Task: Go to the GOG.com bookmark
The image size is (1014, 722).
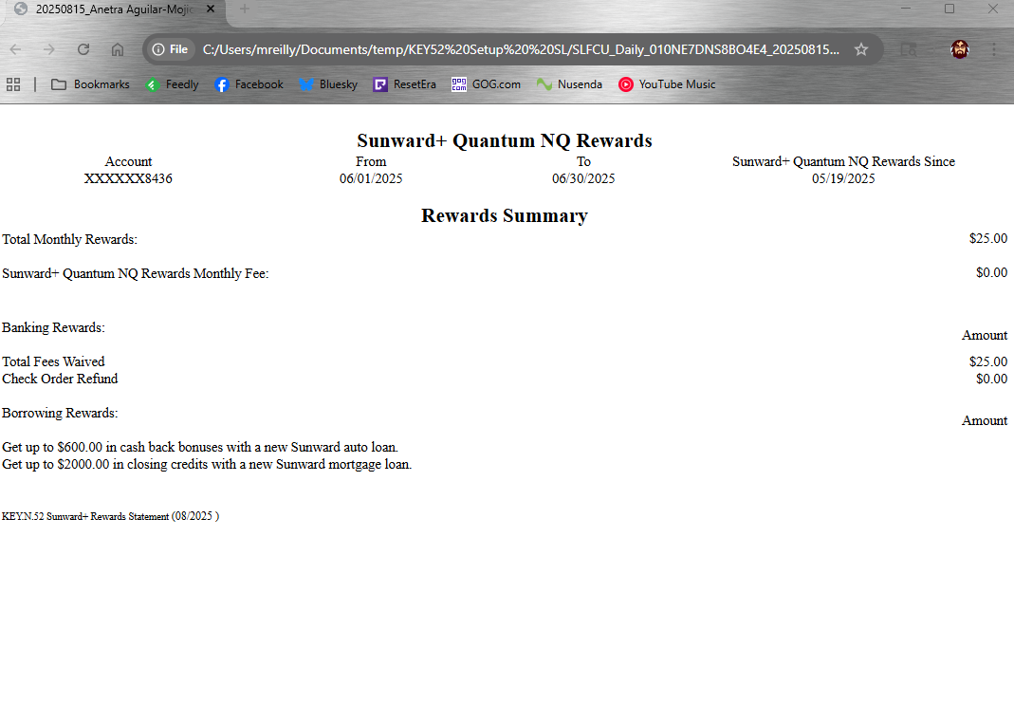Action: [486, 84]
